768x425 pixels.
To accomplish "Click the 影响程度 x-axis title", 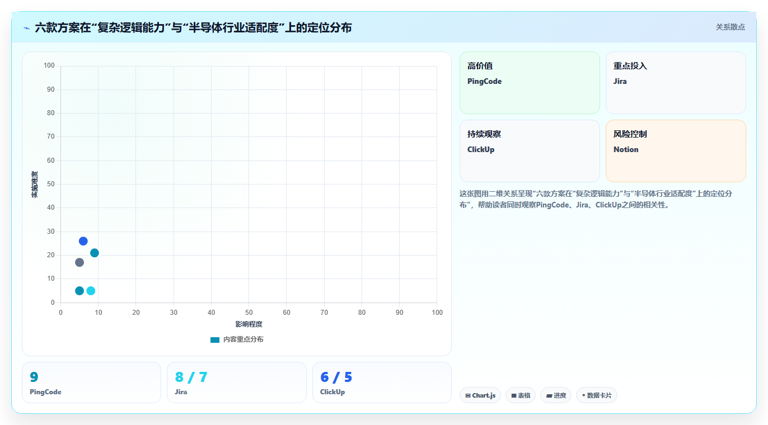I will click(249, 324).
